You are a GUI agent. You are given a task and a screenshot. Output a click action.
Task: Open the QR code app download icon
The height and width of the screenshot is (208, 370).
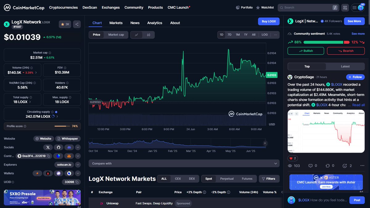pos(345,7)
